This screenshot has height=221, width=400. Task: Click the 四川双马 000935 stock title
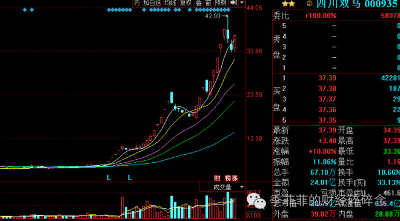[358, 3]
